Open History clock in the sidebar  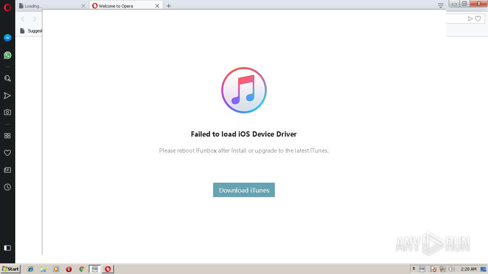click(7, 187)
